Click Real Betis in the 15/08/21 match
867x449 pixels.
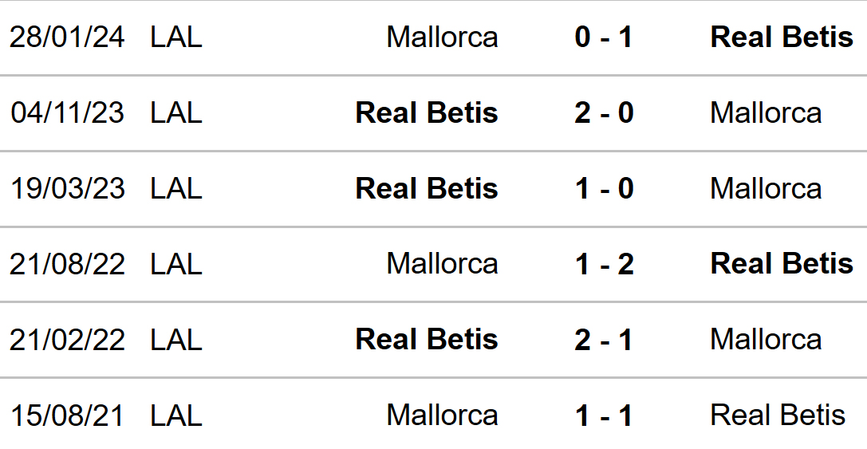pyautogui.click(x=778, y=416)
